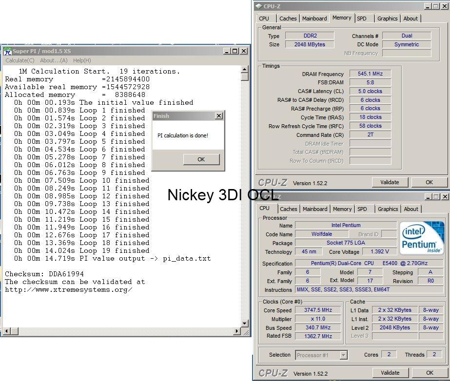Click the Loop 19 finished line
This screenshot has width=450, height=381.
[82, 251]
